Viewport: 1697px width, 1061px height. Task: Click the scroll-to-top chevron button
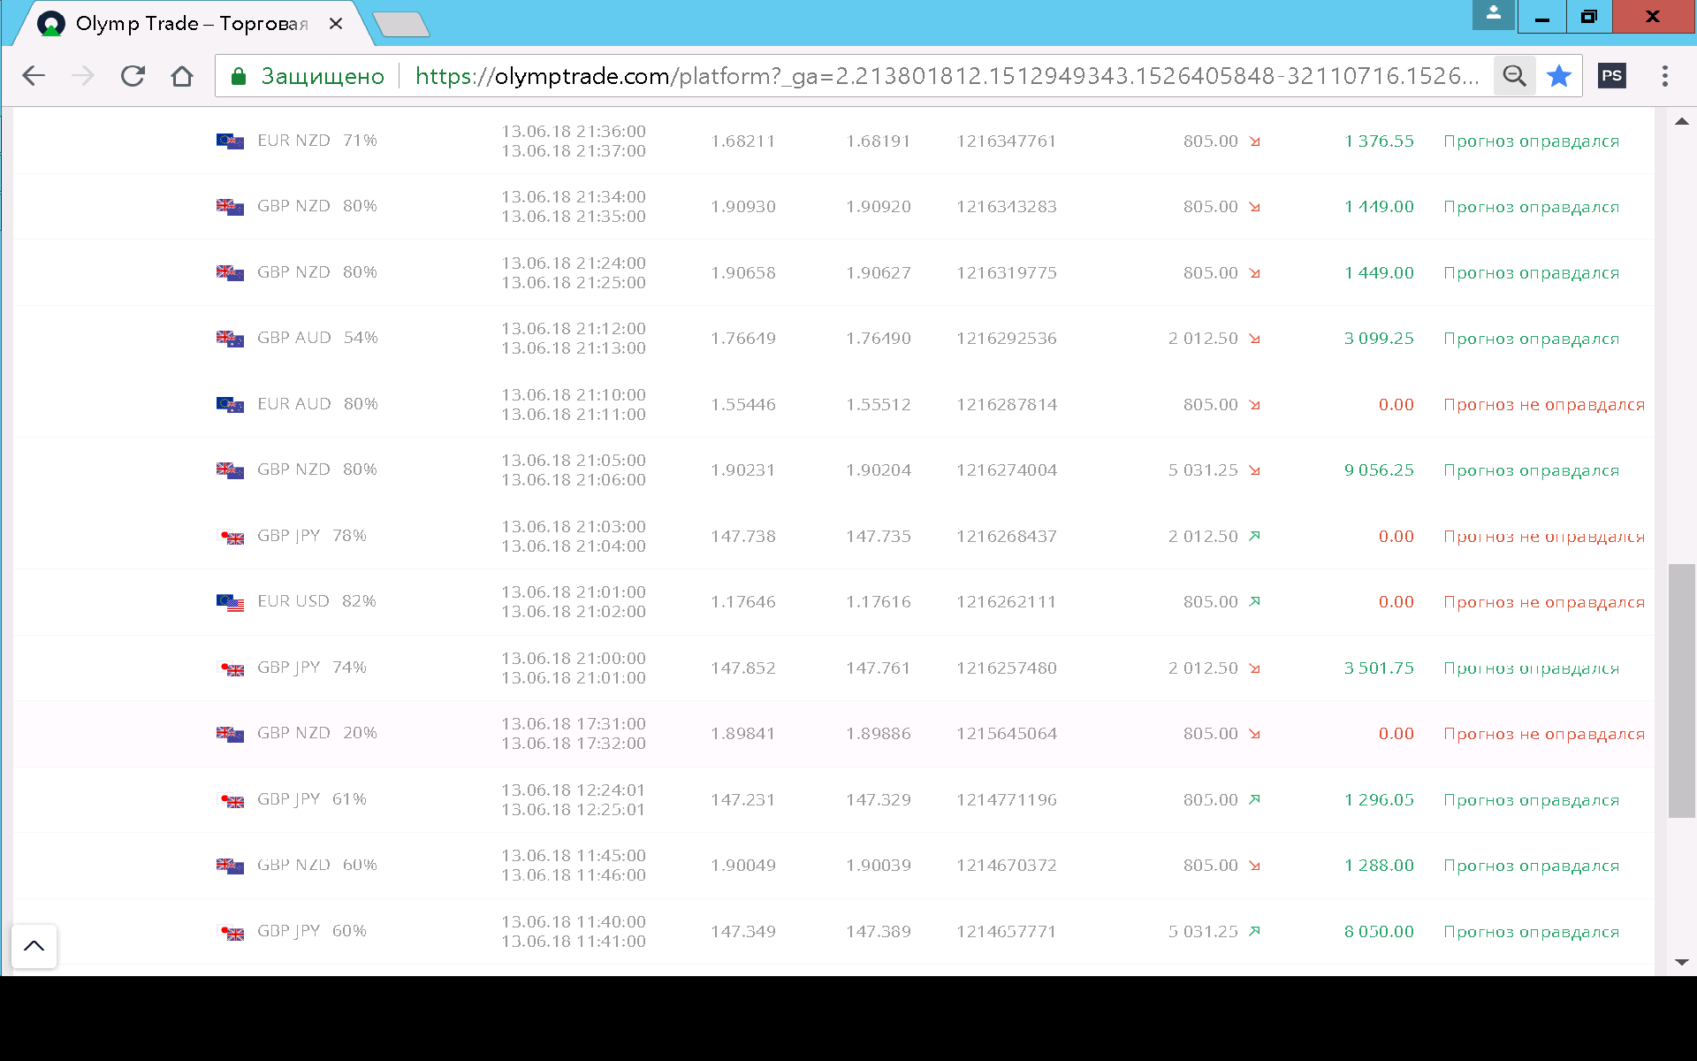click(34, 946)
